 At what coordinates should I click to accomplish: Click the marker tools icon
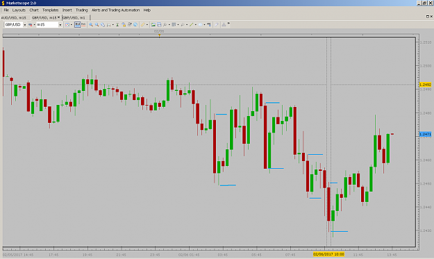(183, 24)
